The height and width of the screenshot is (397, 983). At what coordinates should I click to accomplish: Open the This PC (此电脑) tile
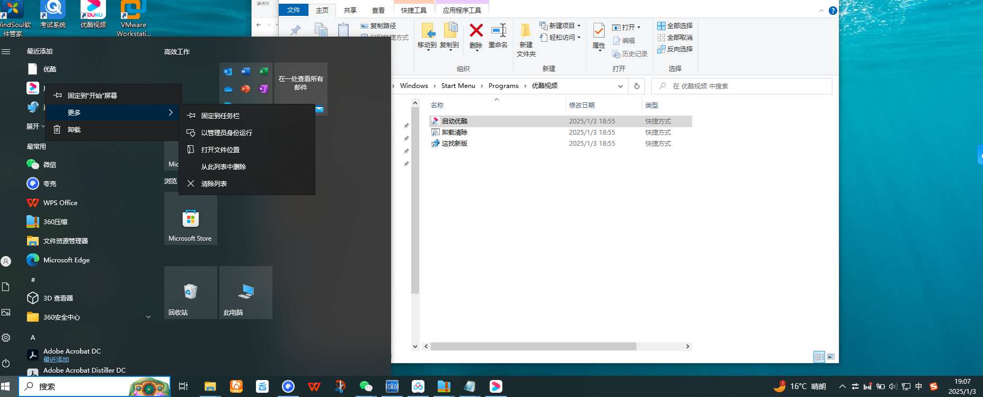pyautogui.click(x=246, y=293)
